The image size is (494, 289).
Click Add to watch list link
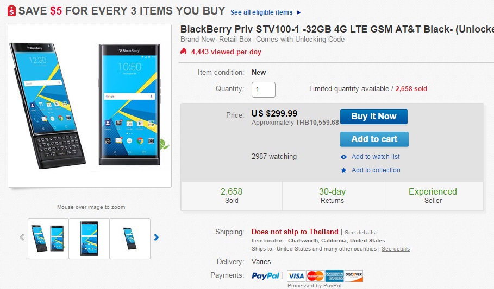pyautogui.click(x=376, y=157)
